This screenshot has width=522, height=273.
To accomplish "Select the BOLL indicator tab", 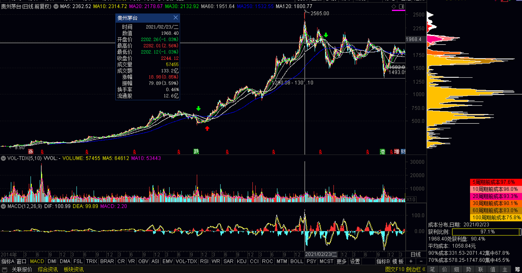I will click(x=297, y=262).
